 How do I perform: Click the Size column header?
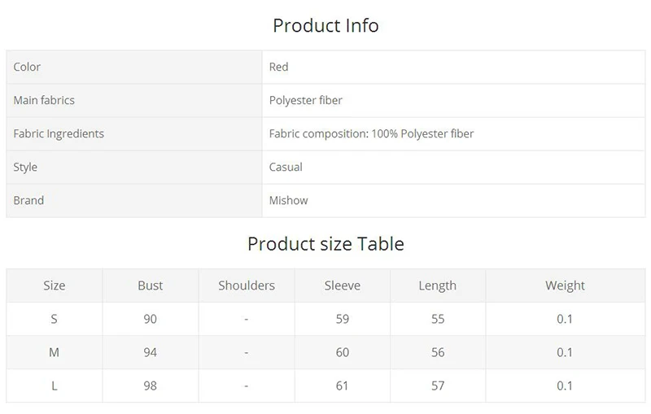pos(55,285)
